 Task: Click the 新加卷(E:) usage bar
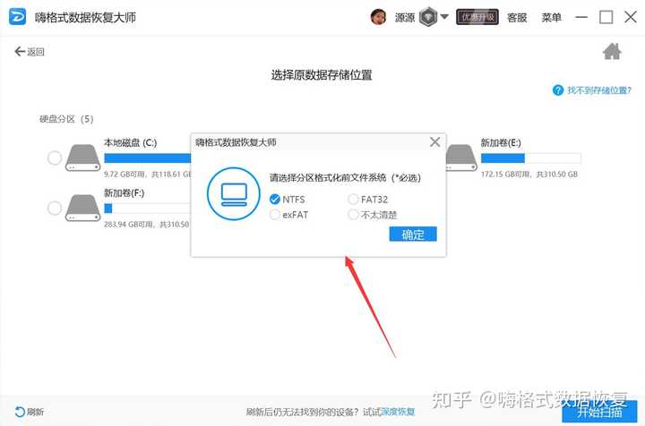click(x=530, y=158)
